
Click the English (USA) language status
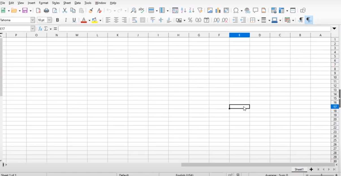pyautogui.click(x=184, y=175)
